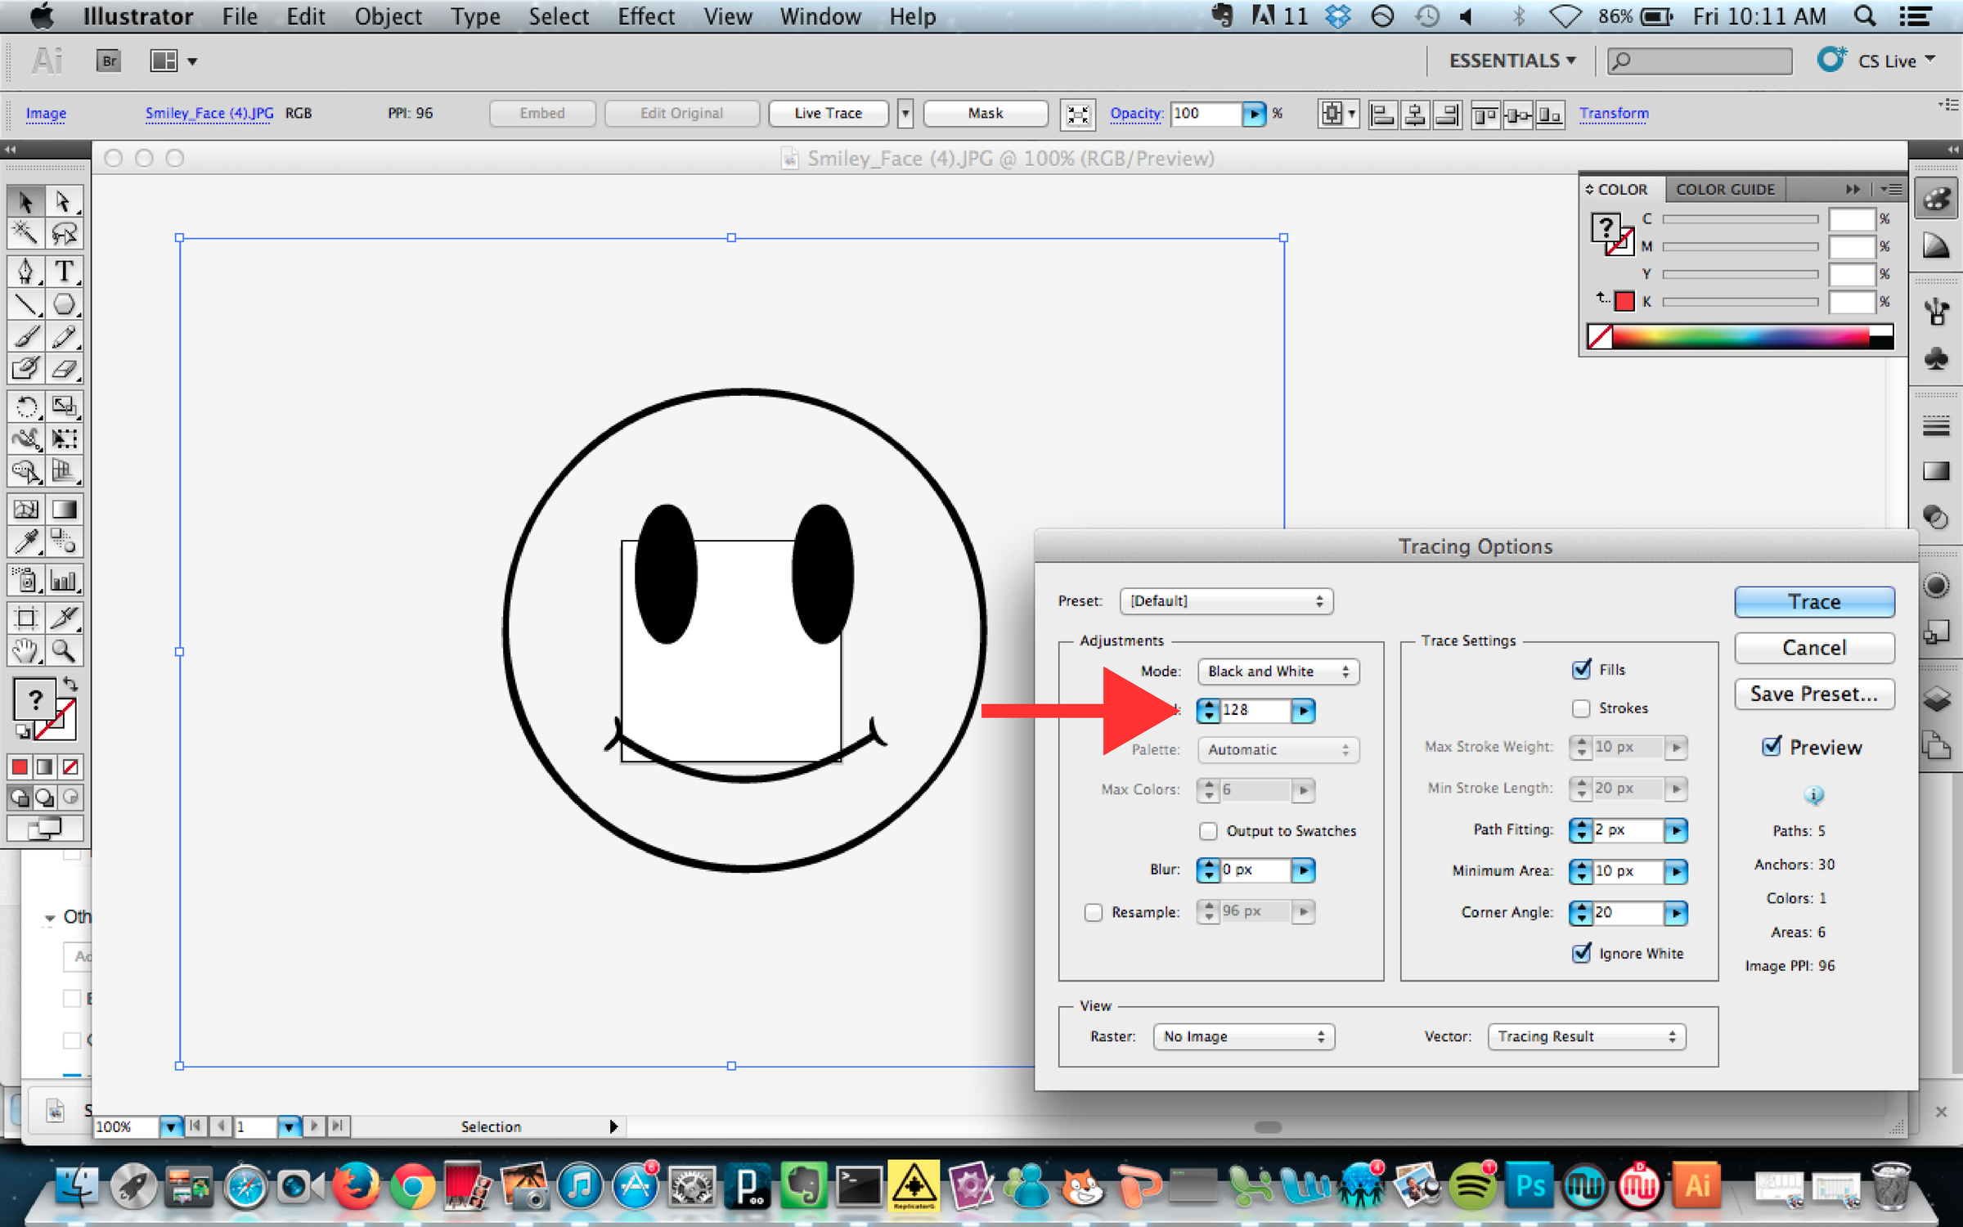The image size is (1963, 1227).
Task: Open Adobe Bridge with Br icon
Action: pyautogui.click(x=109, y=61)
